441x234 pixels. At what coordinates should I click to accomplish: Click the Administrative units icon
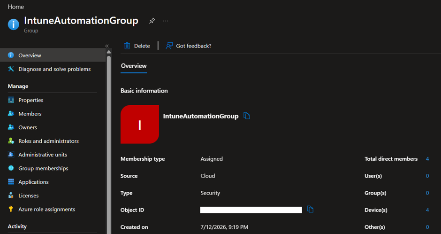pos(11,154)
